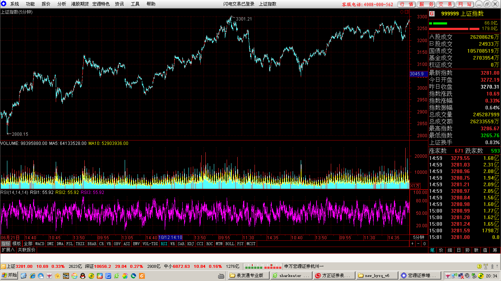Select the 势 tab in the right panel
The height and width of the screenshot is (281, 501).
click(x=468, y=250)
